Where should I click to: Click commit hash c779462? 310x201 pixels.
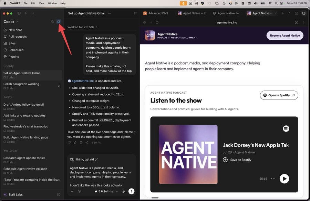coord(106,120)
